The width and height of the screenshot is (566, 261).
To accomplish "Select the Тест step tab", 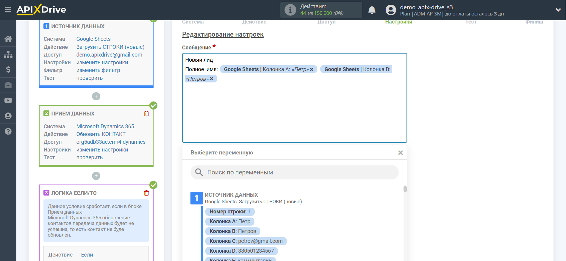I will 471,22.
